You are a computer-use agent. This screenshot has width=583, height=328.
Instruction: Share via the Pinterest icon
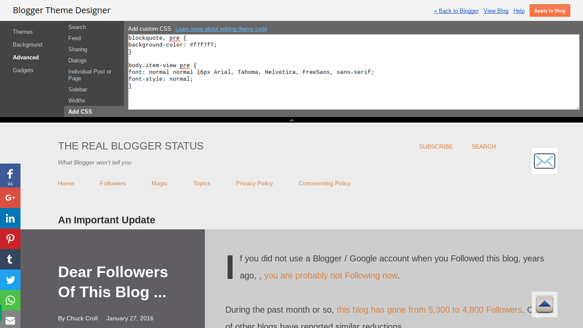pyautogui.click(x=10, y=239)
